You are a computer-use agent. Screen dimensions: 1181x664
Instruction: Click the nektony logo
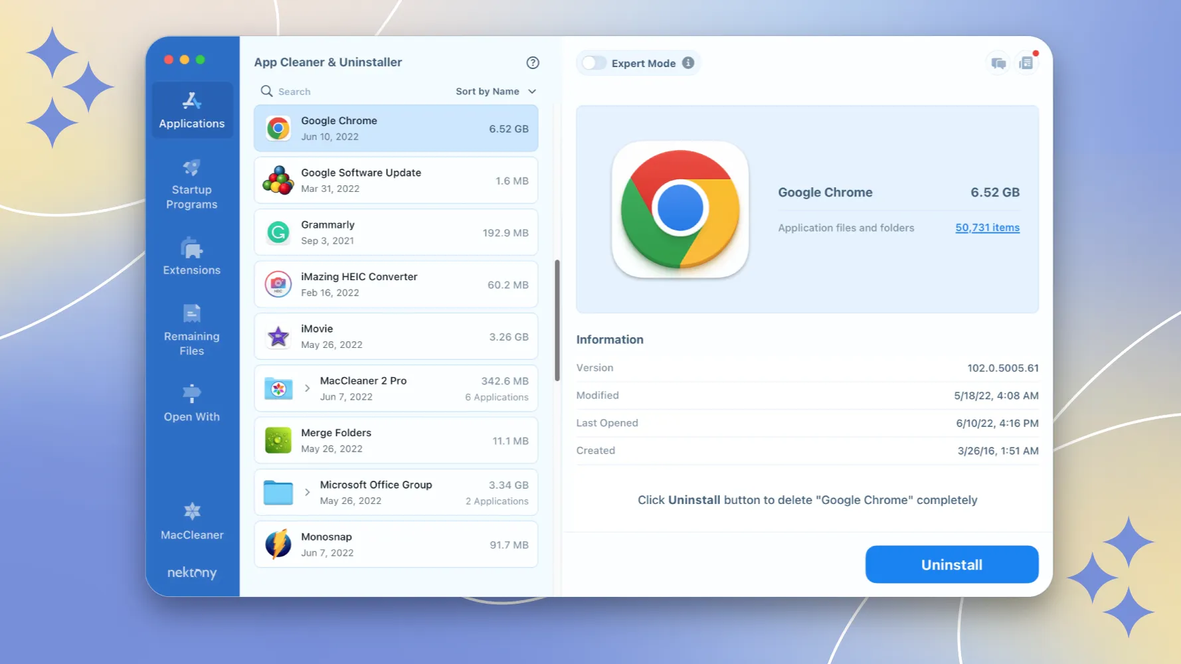(192, 572)
